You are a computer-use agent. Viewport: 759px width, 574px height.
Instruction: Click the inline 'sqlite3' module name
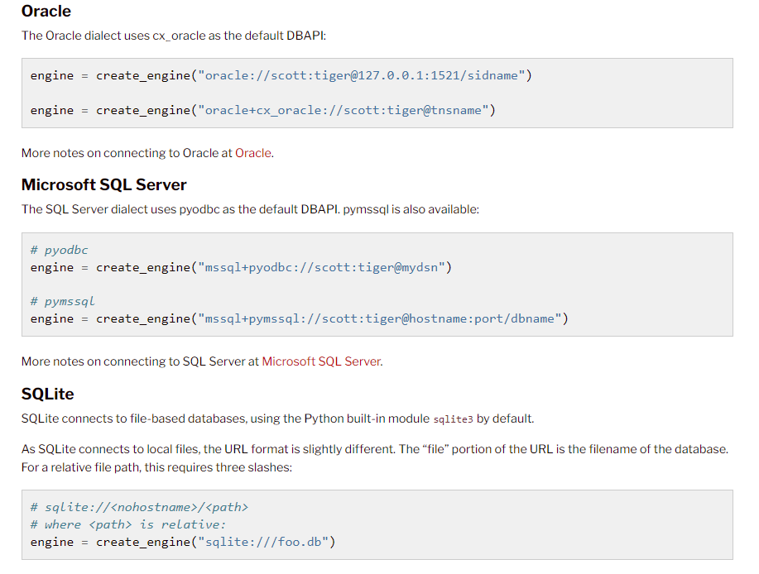(x=453, y=419)
